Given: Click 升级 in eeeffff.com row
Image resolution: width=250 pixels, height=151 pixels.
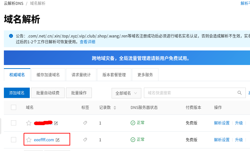Looking at the screenshot, I should (x=239, y=140).
